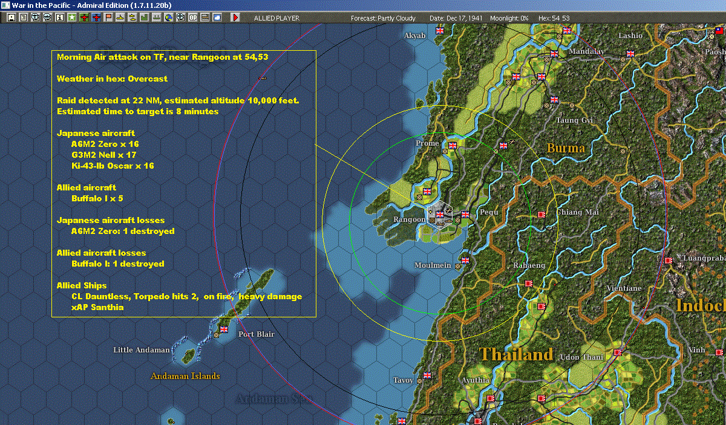Click the 'Little Andaman' map label
The height and width of the screenshot is (425, 726).
point(142,350)
